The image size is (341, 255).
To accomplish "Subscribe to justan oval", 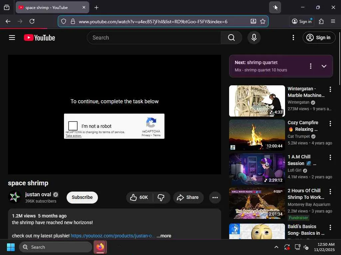I will 82,197.
